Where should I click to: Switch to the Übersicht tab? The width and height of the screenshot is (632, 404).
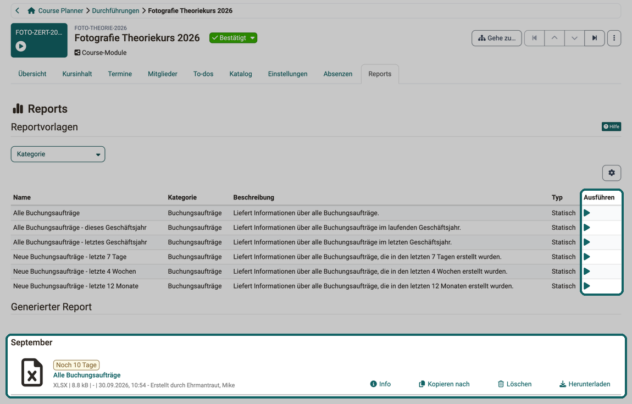coord(32,74)
